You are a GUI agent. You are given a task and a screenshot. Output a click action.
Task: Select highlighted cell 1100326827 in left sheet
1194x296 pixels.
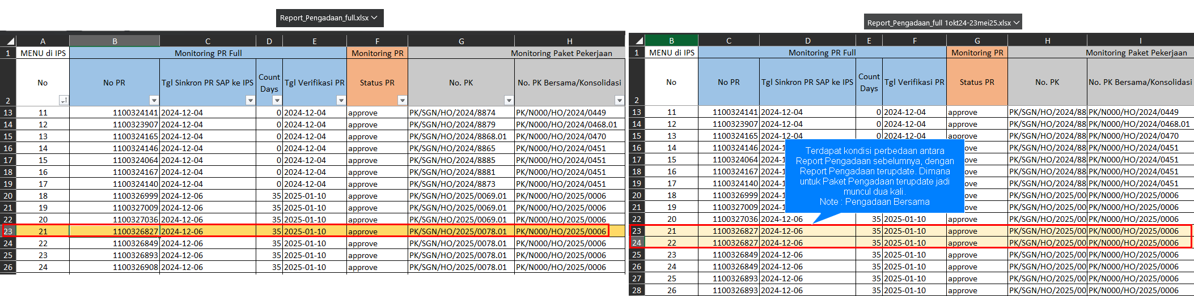click(115, 231)
